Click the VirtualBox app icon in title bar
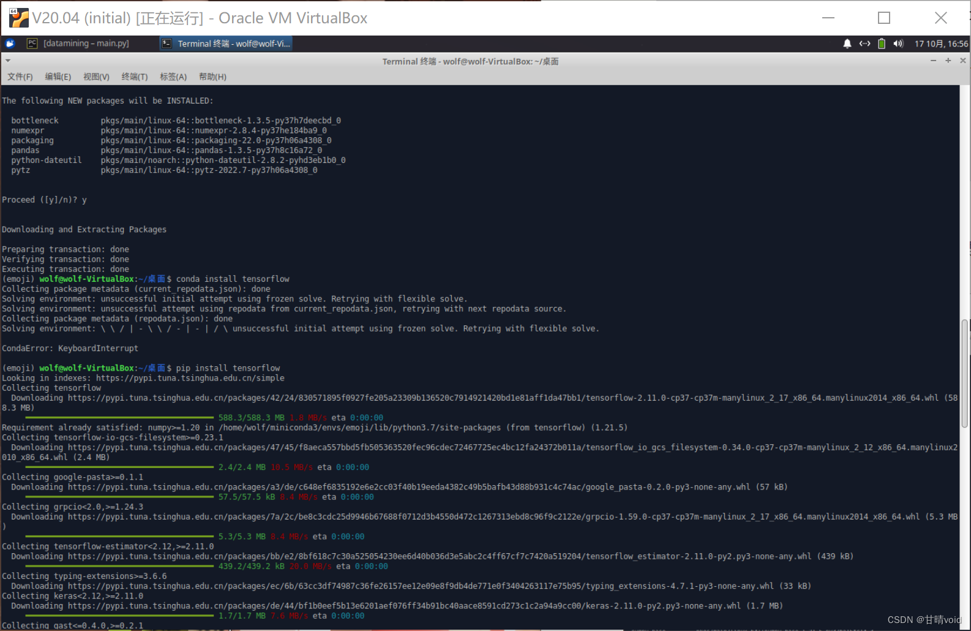Image resolution: width=971 pixels, height=631 pixels. pyautogui.click(x=19, y=18)
